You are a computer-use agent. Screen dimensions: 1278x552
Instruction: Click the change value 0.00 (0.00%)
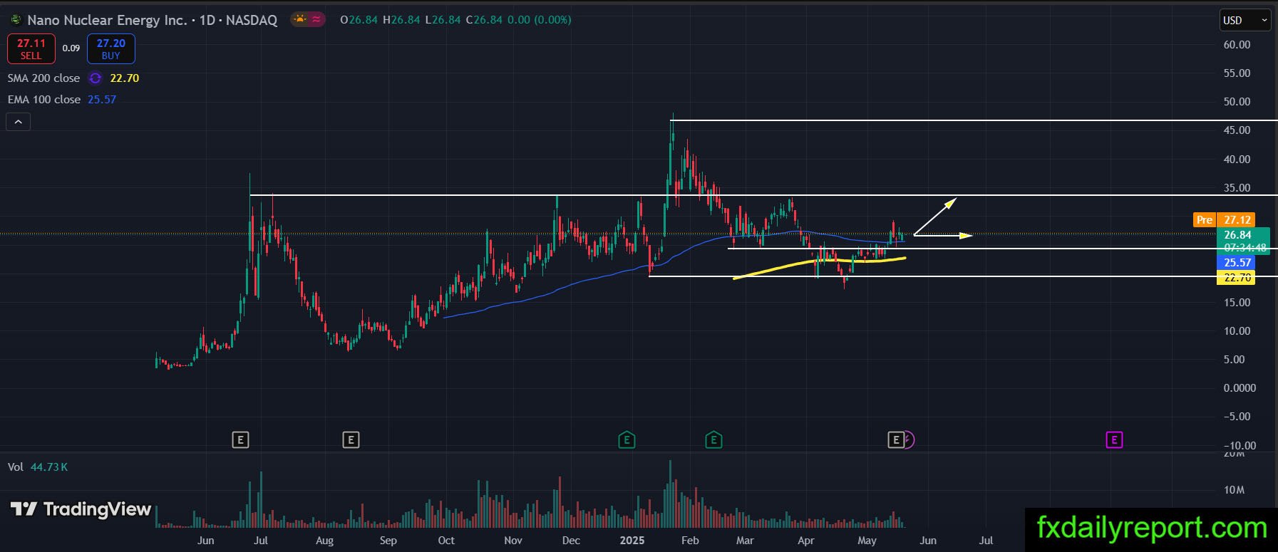point(540,20)
